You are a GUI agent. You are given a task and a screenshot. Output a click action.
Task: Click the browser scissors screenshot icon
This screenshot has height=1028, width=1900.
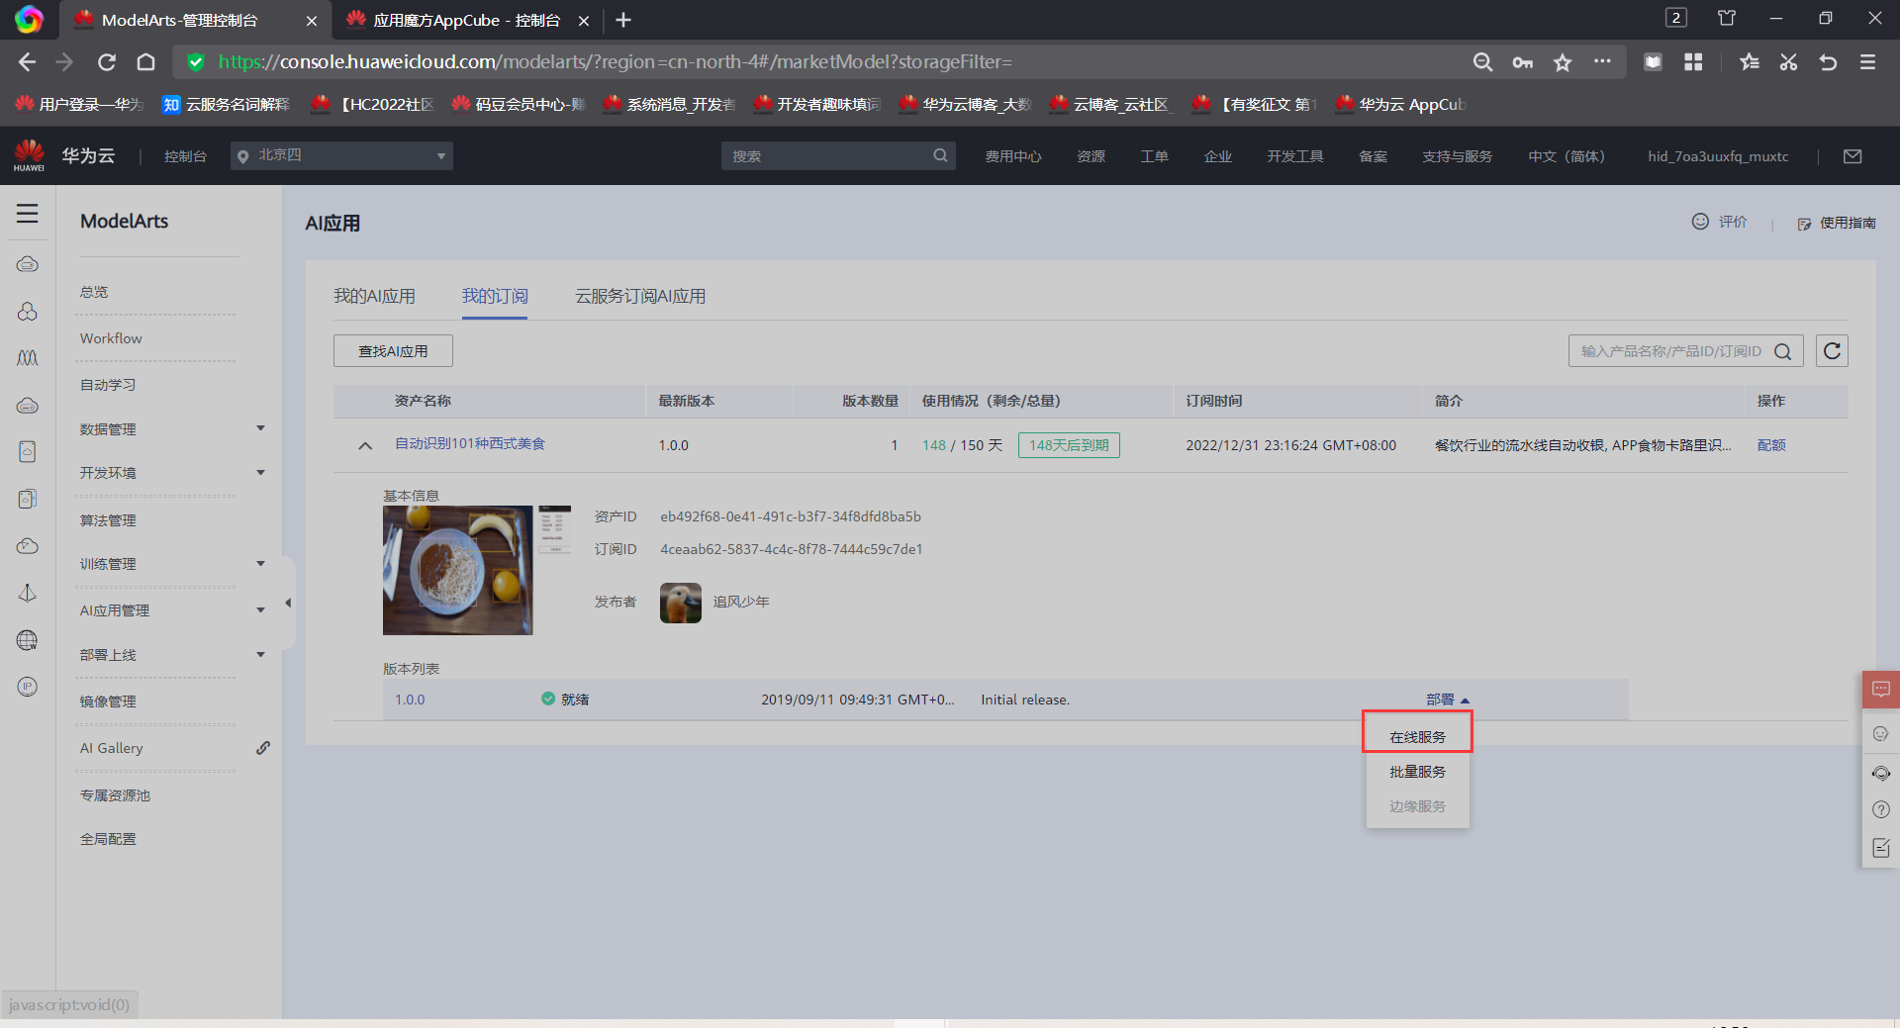point(1788,62)
